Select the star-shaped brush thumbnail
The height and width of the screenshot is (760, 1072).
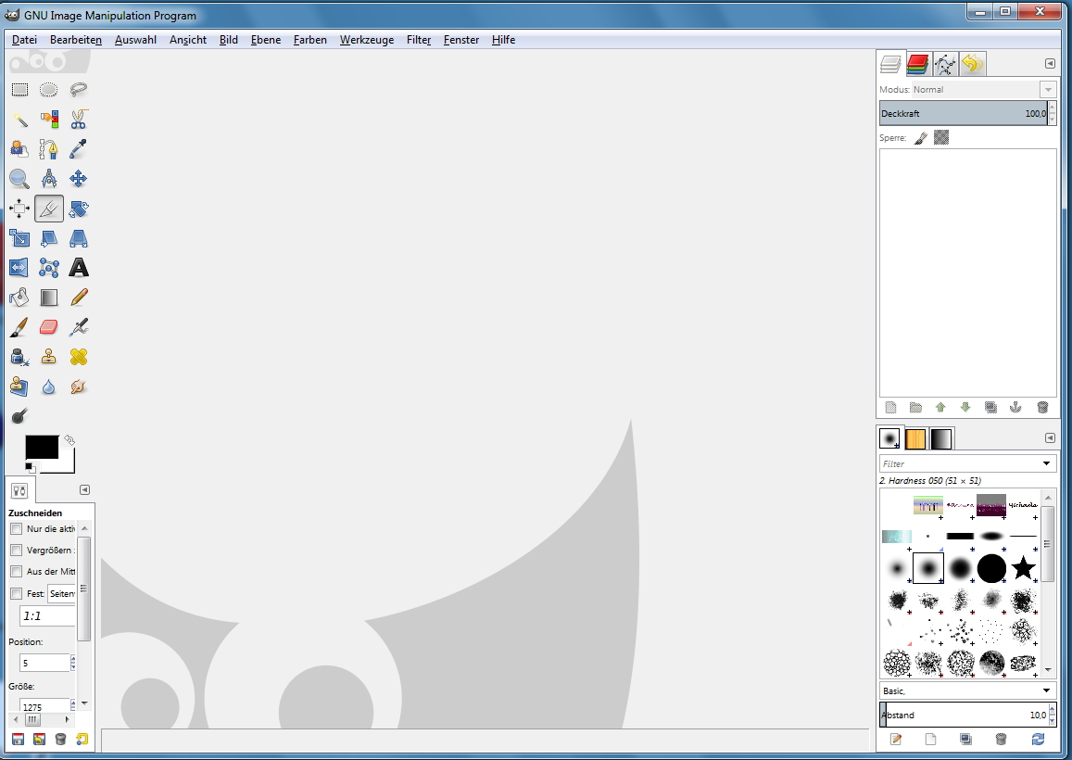[x=1023, y=567]
